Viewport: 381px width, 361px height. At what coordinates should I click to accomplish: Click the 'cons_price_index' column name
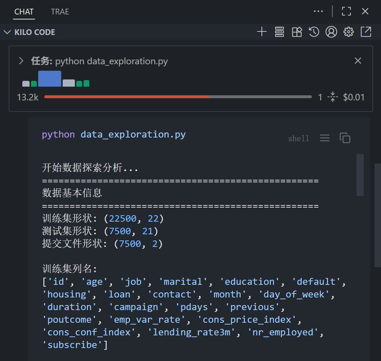pyautogui.click(x=247, y=319)
